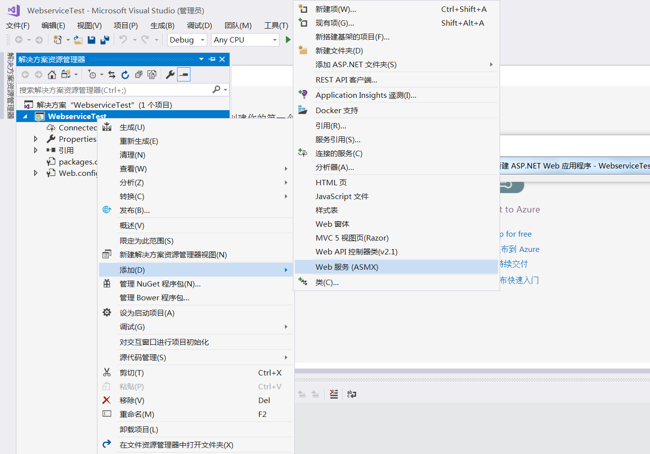Open the 文件(F) menu

point(18,26)
